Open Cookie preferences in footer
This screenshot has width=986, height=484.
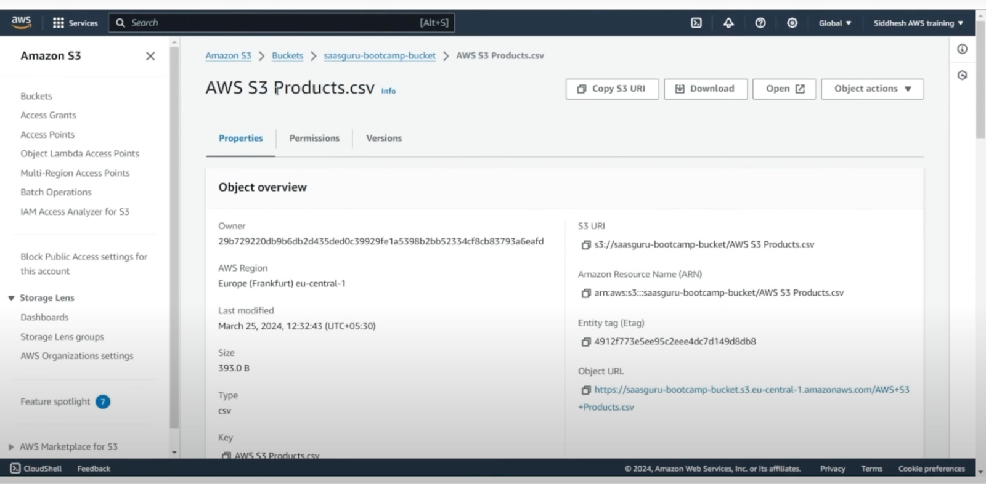tap(931, 469)
